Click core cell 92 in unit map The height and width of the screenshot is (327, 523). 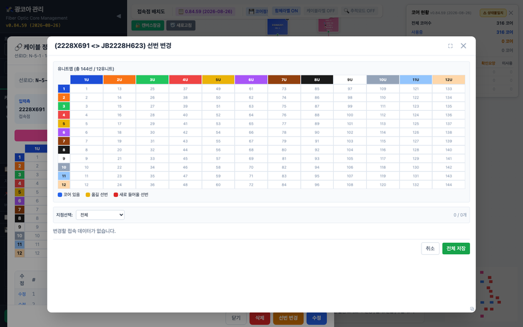pyautogui.click(x=317, y=150)
